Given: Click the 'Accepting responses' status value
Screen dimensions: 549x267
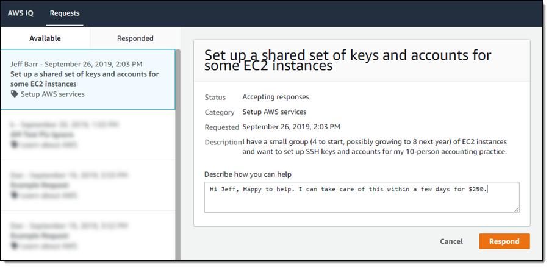Looking at the screenshot, I should coord(275,97).
